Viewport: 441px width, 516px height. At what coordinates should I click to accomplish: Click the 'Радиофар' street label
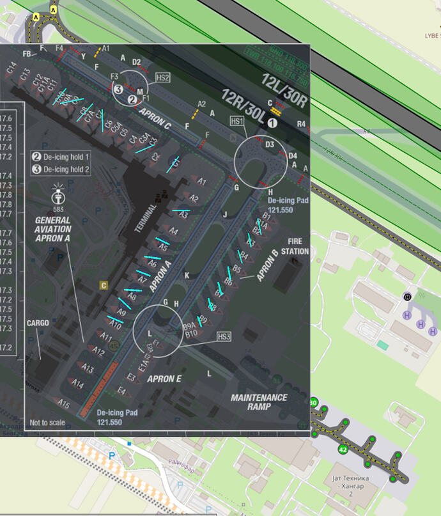pyautogui.click(x=182, y=466)
